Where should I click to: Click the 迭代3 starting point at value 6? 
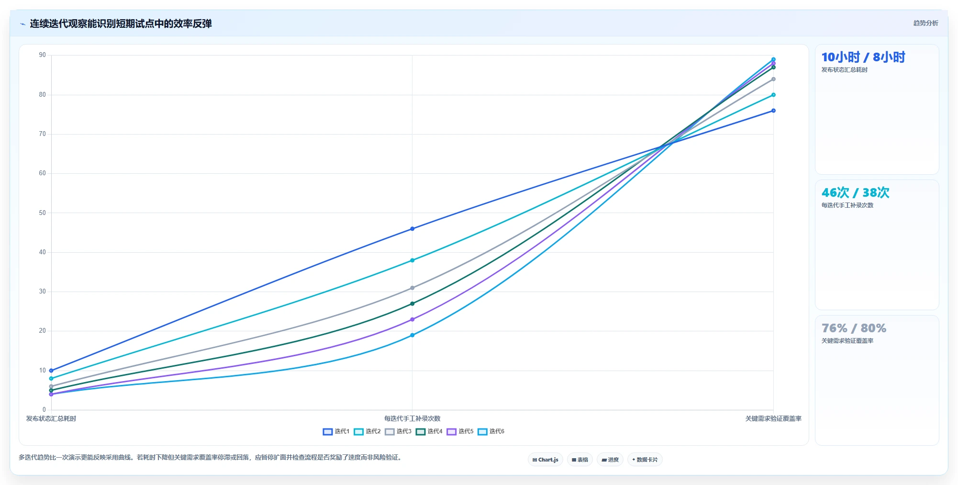click(51, 386)
